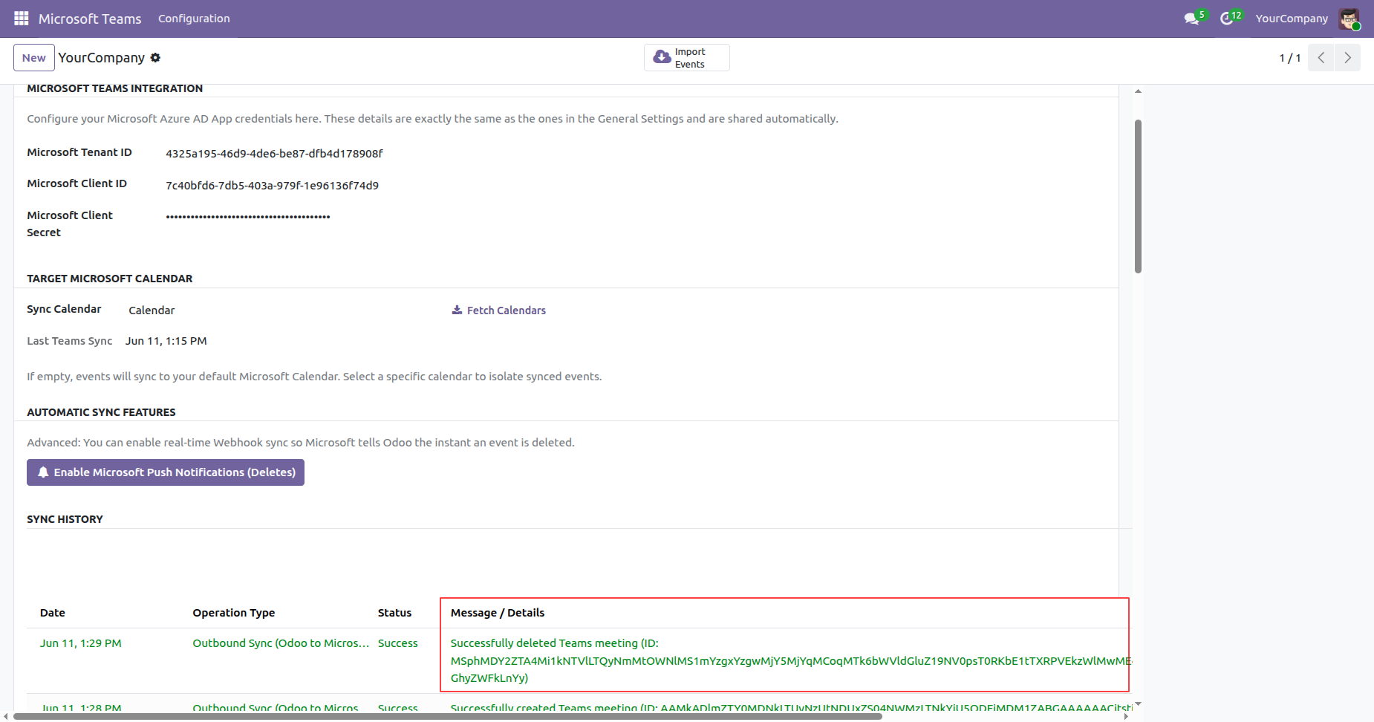Click the 'Successfully deleted Teams meeting' message
The height and width of the screenshot is (722, 1374).
(x=790, y=660)
